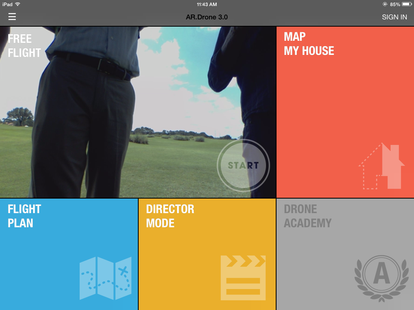Tap the laurel wreath A badge icon
Screen dimensions: 414x310
(x=381, y=279)
